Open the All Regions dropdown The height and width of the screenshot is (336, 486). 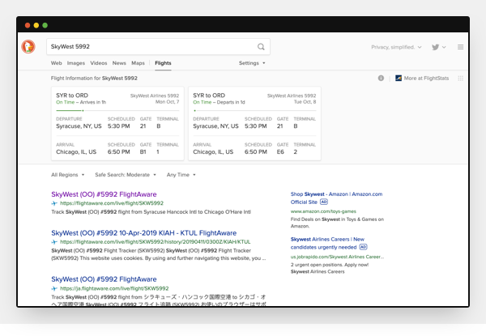pos(67,175)
